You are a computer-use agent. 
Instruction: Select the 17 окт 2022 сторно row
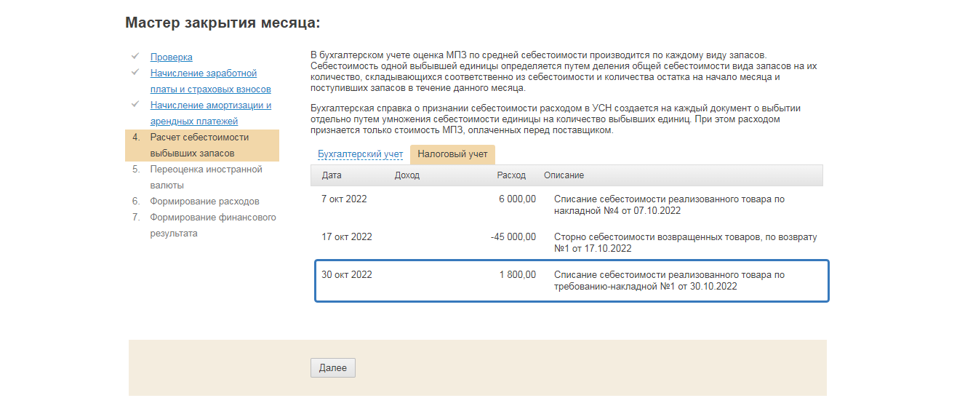pos(571,242)
